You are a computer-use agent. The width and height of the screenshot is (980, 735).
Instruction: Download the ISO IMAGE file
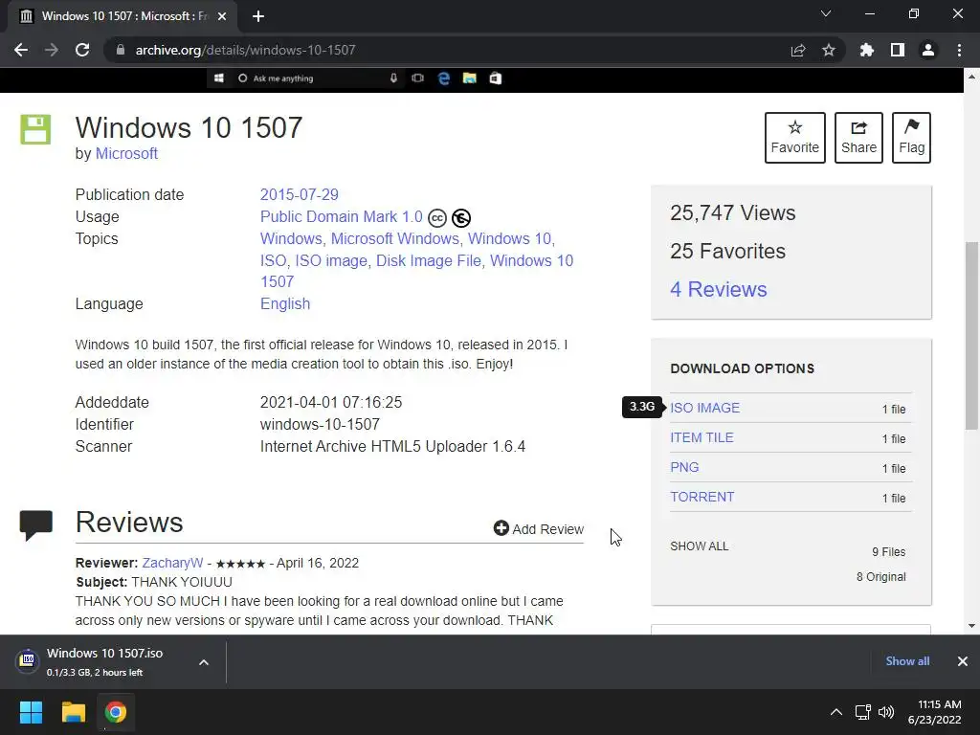(x=705, y=408)
